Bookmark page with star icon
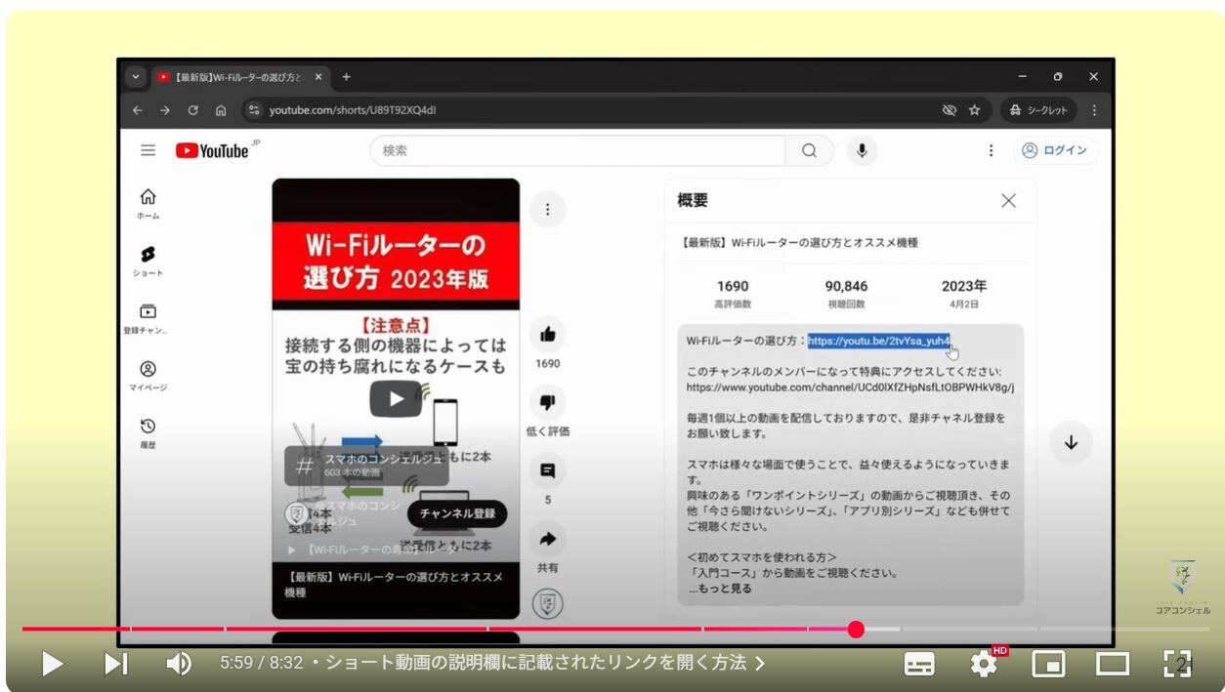This screenshot has width=1225, height=692. pyautogui.click(x=974, y=110)
